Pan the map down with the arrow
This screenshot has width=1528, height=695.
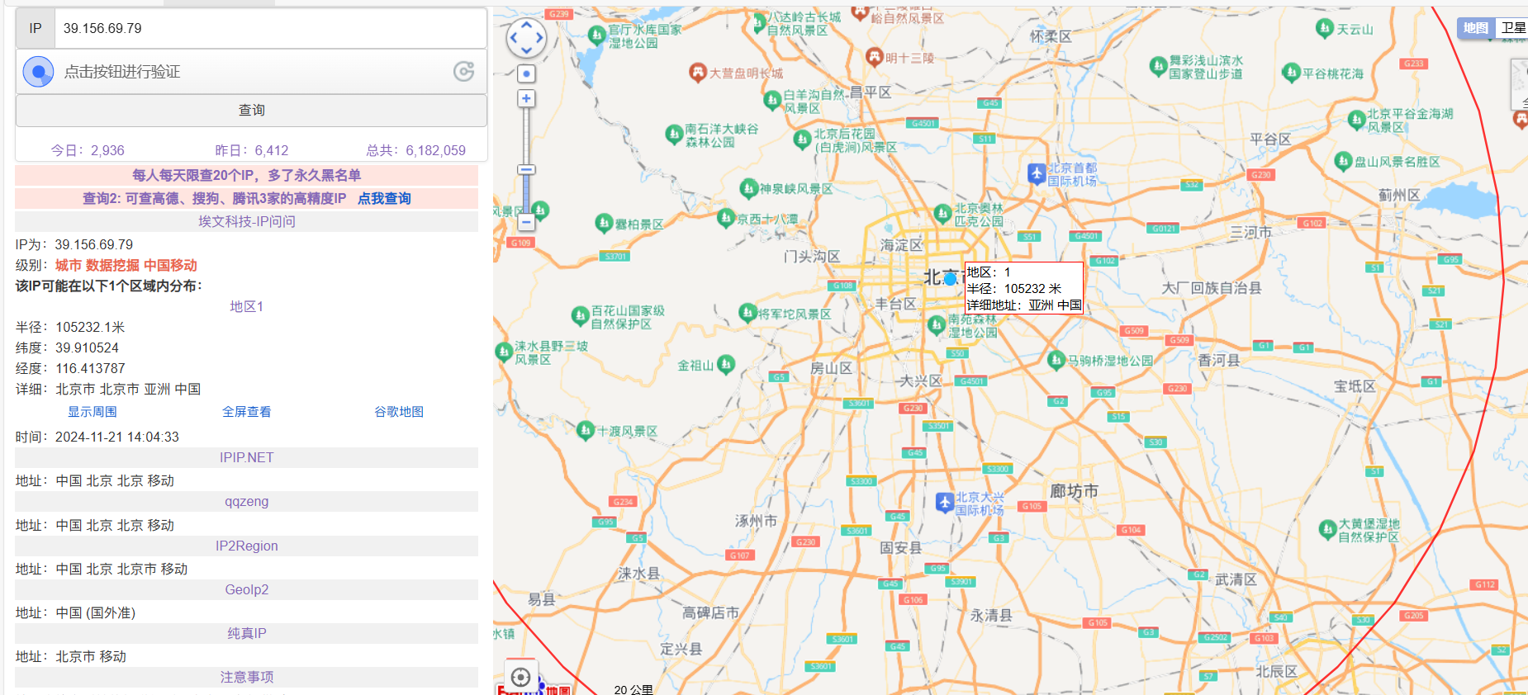click(526, 50)
